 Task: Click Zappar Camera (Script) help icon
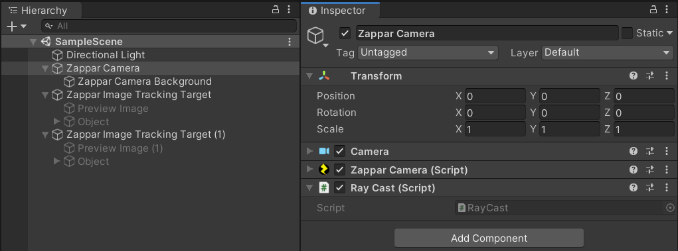(x=634, y=170)
